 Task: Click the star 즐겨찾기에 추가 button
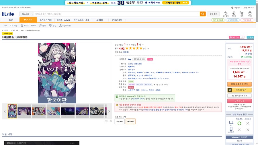239,95
